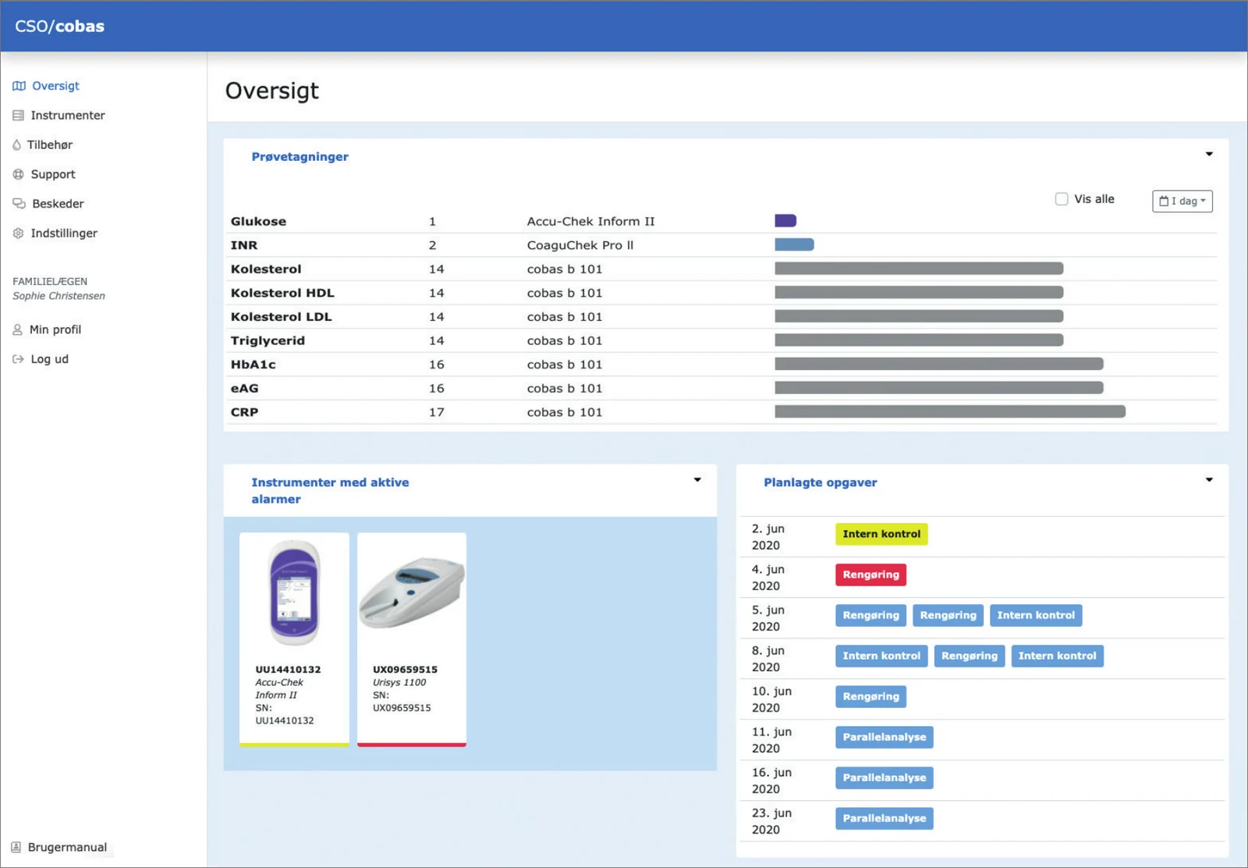Click the red Rengøring tag for 4. jun
Viewport: 1248px width, 868px height.
point(870,575)
